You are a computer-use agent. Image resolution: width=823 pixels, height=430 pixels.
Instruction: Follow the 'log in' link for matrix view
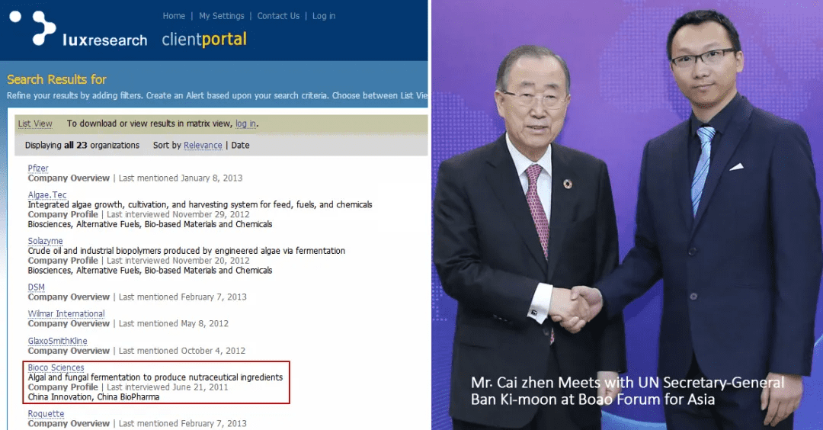245,124
